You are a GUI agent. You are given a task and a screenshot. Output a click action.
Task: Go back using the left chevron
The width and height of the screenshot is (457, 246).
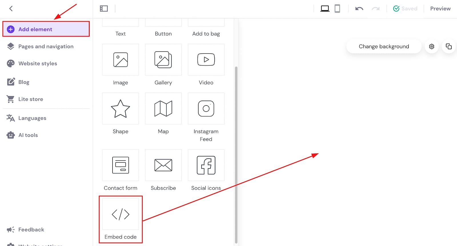tap(11, 9)
